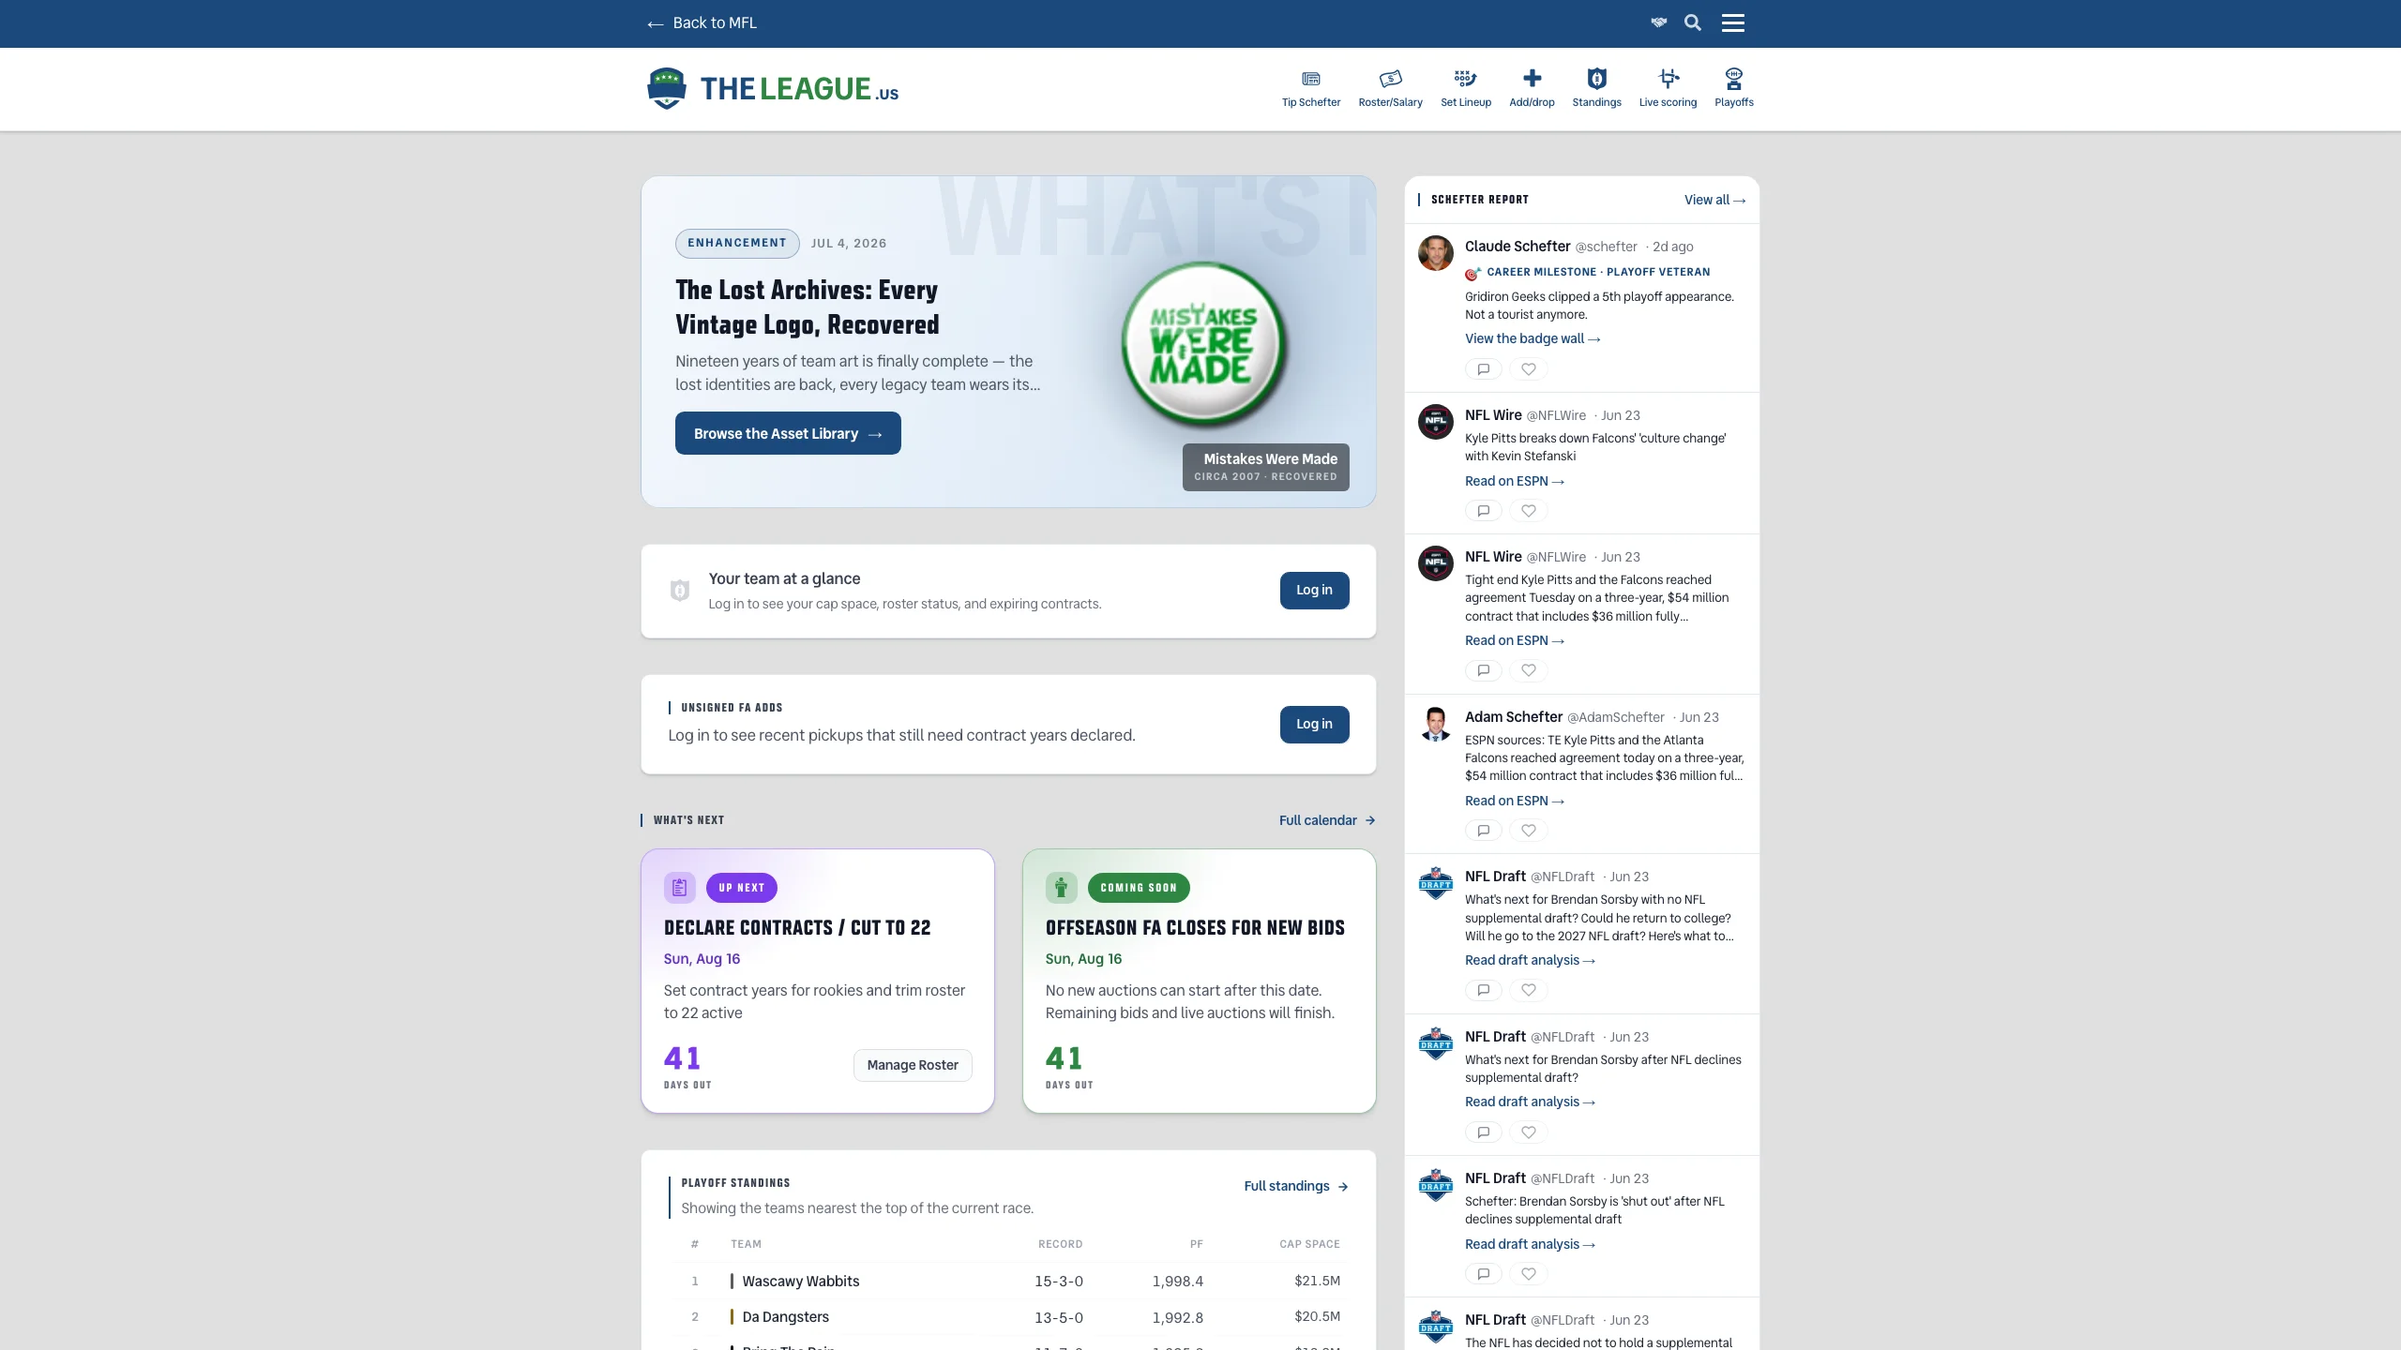
Task: Log in for Unsigned FA Adds
Action: click(x=1314, y=725)
